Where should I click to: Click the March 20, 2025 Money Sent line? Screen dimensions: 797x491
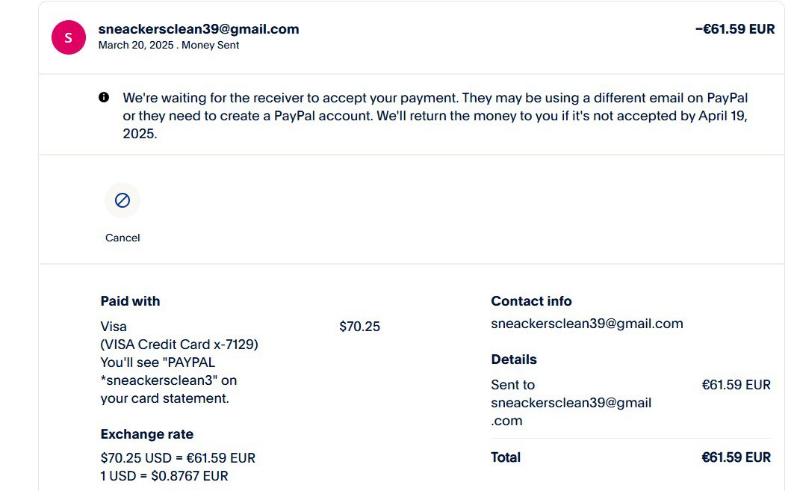(x=169, y=45)
